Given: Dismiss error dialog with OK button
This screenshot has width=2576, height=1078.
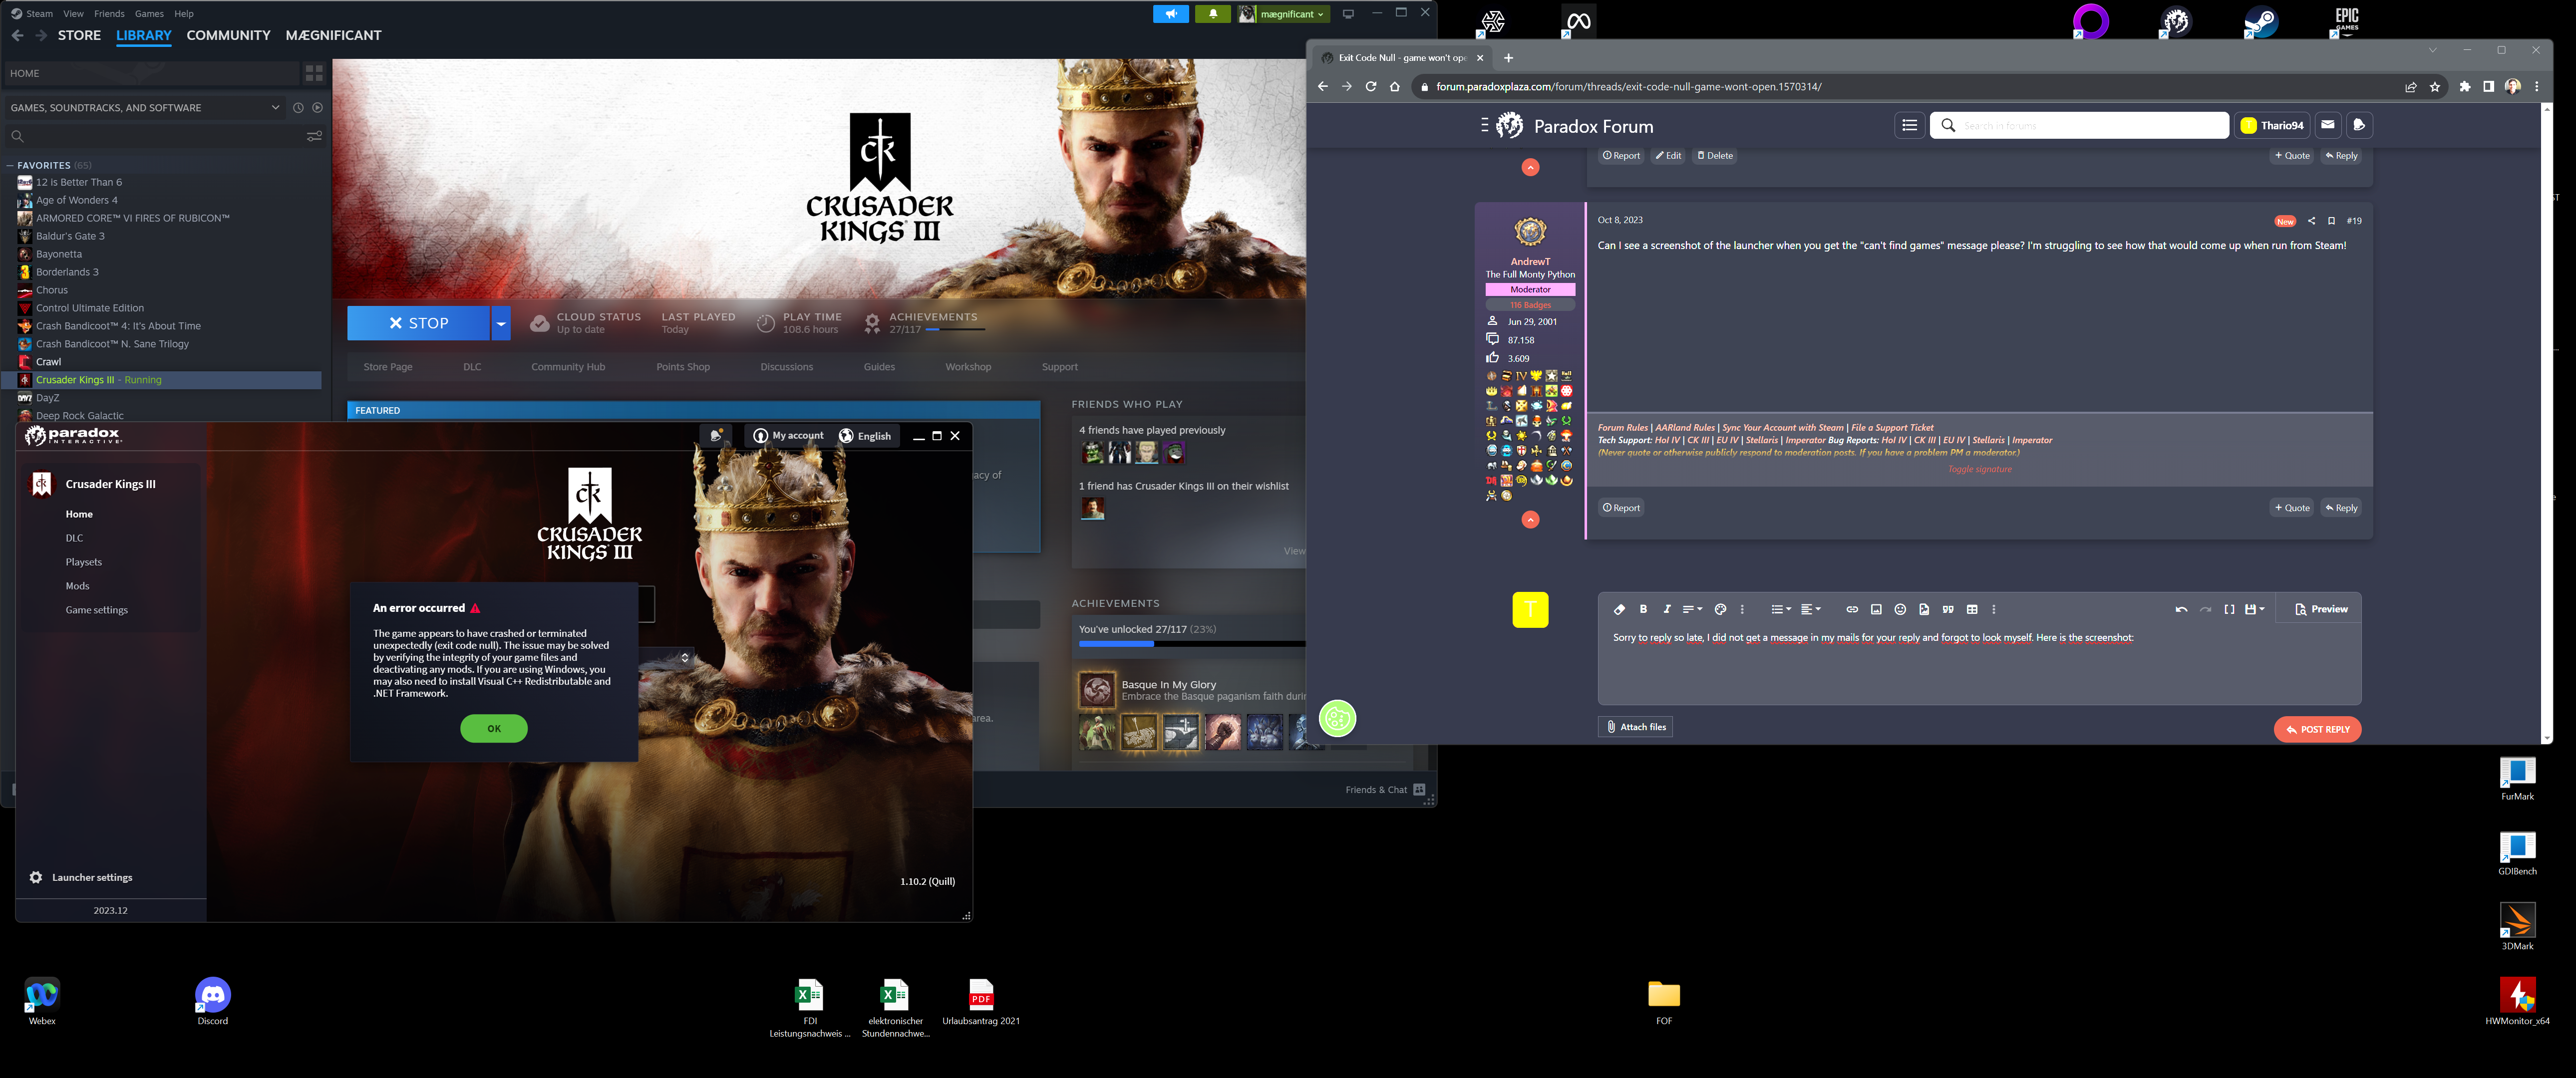Looking at the screenshot, I should [494, 728].
